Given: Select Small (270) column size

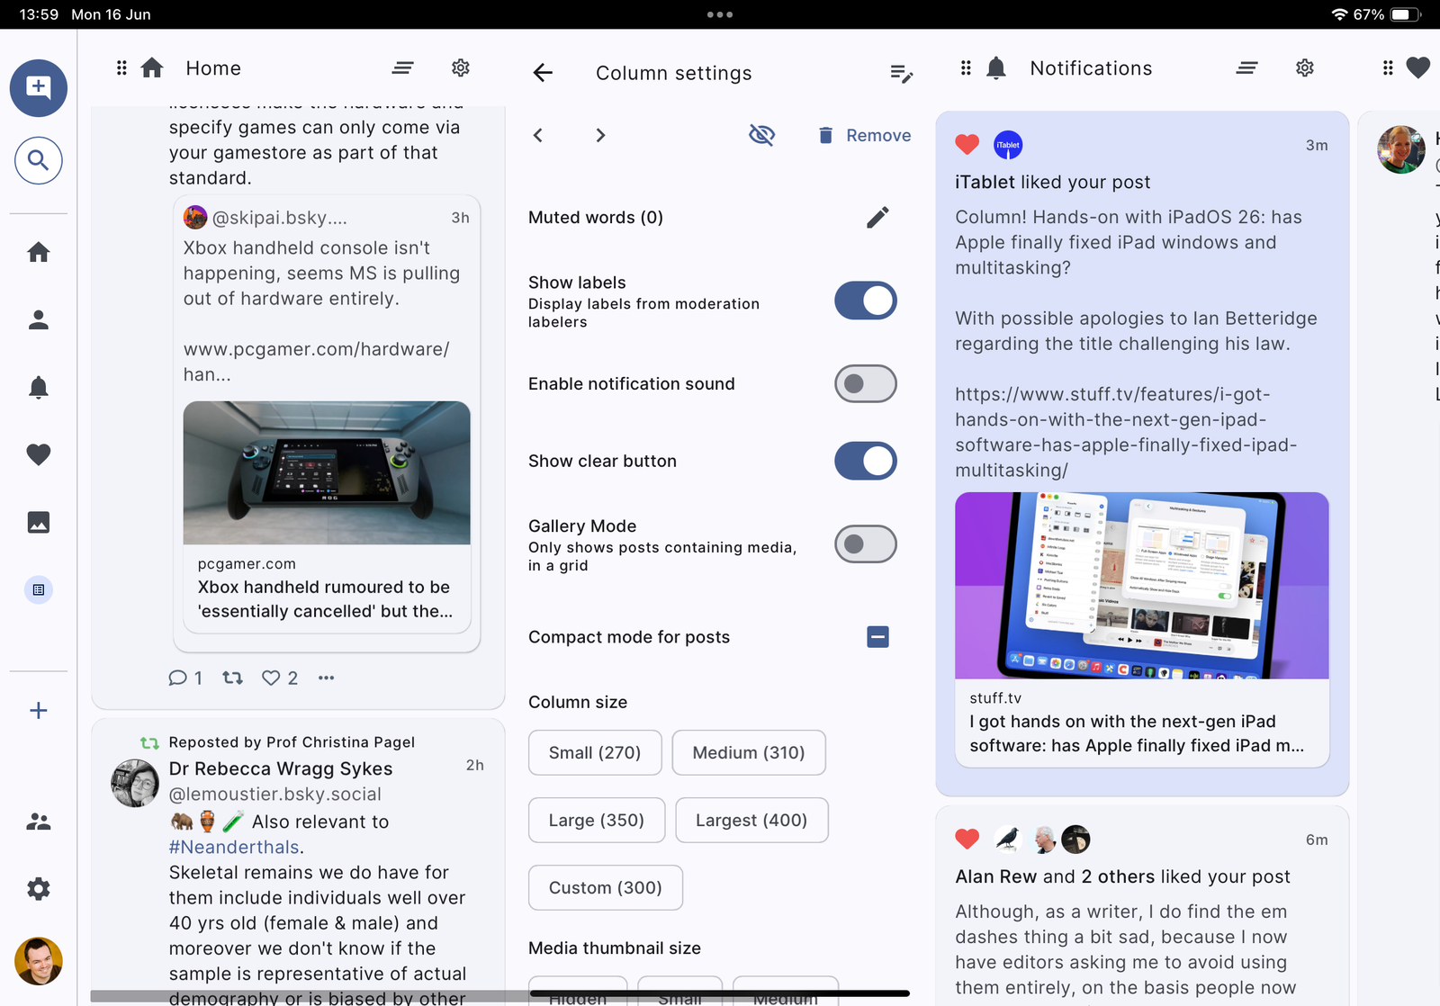Looking at the screenshot, I should click(x=595, y=752).
